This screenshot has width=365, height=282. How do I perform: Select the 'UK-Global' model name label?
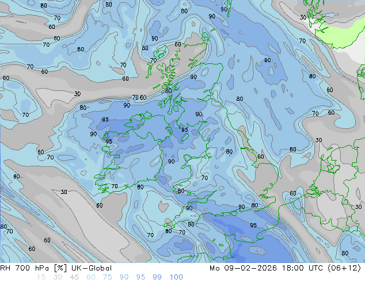coord(92,268)
